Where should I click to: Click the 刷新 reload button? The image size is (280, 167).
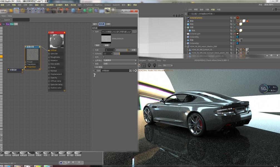click(x=97, y=45)
